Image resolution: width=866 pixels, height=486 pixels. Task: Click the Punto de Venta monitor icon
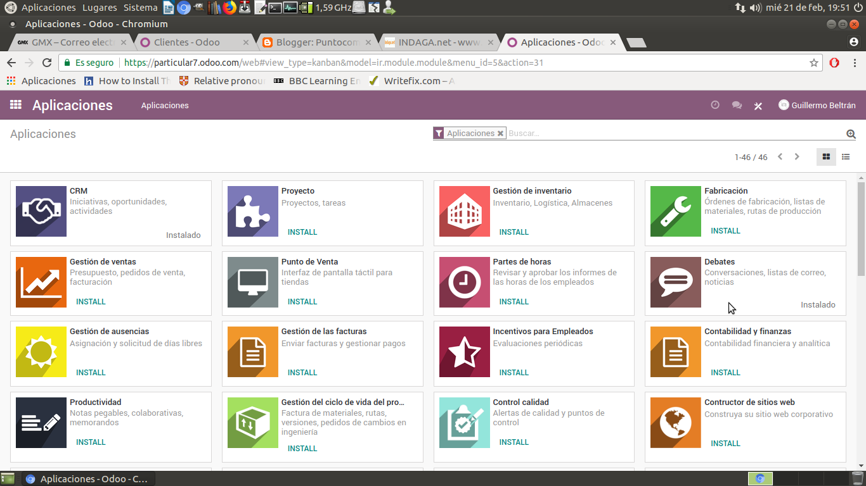pos(253,282)
